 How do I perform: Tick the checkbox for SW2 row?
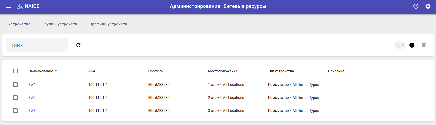click(x=15, y=98)
